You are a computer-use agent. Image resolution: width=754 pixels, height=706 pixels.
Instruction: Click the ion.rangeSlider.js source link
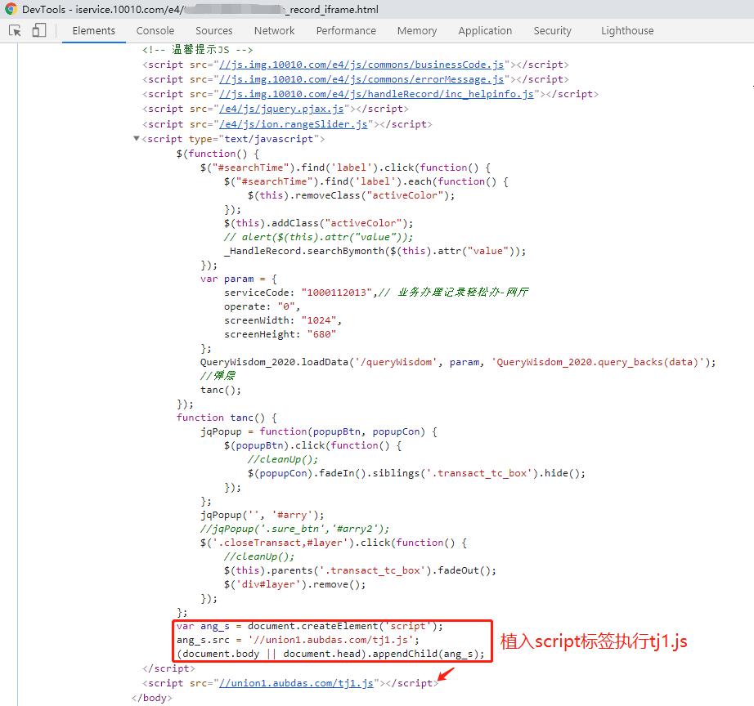(292, 124)
